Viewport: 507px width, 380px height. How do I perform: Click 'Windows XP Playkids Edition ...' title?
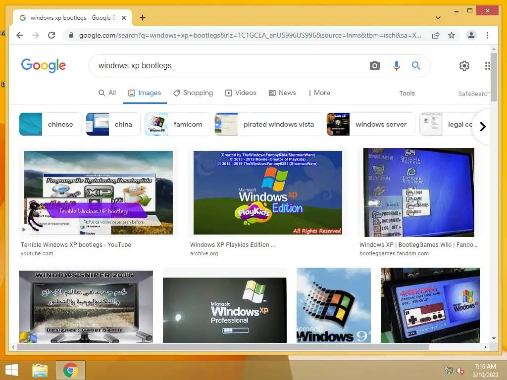(x=233, y=245)
